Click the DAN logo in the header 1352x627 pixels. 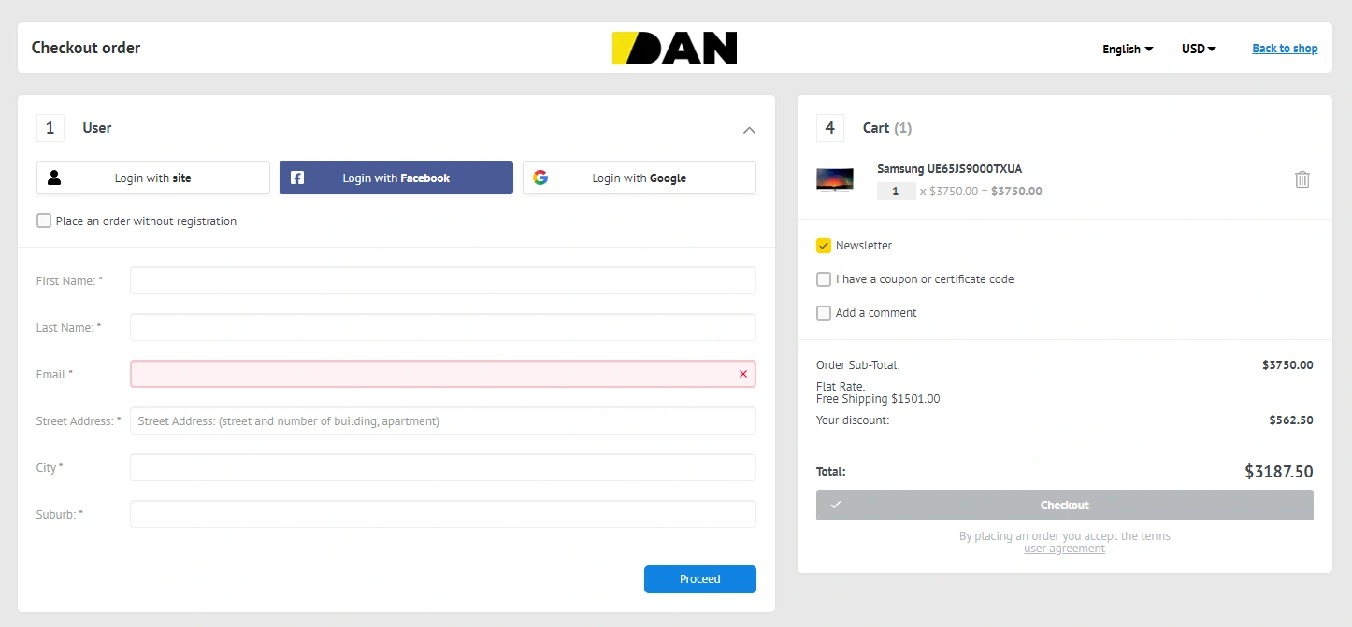(674, 49)
